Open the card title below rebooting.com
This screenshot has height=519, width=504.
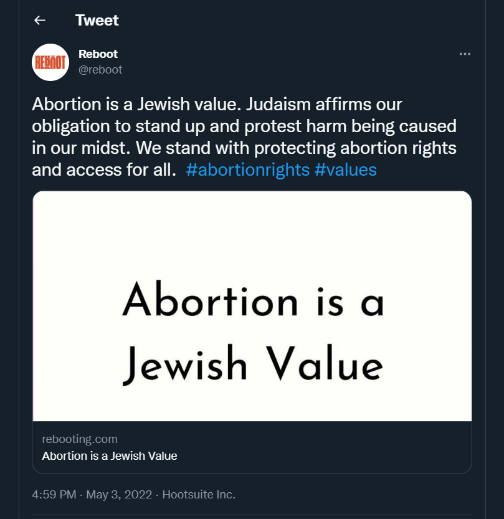coord(110,455)
